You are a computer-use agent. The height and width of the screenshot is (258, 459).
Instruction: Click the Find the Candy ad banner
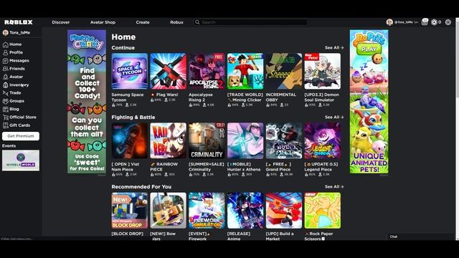[87, 102]
